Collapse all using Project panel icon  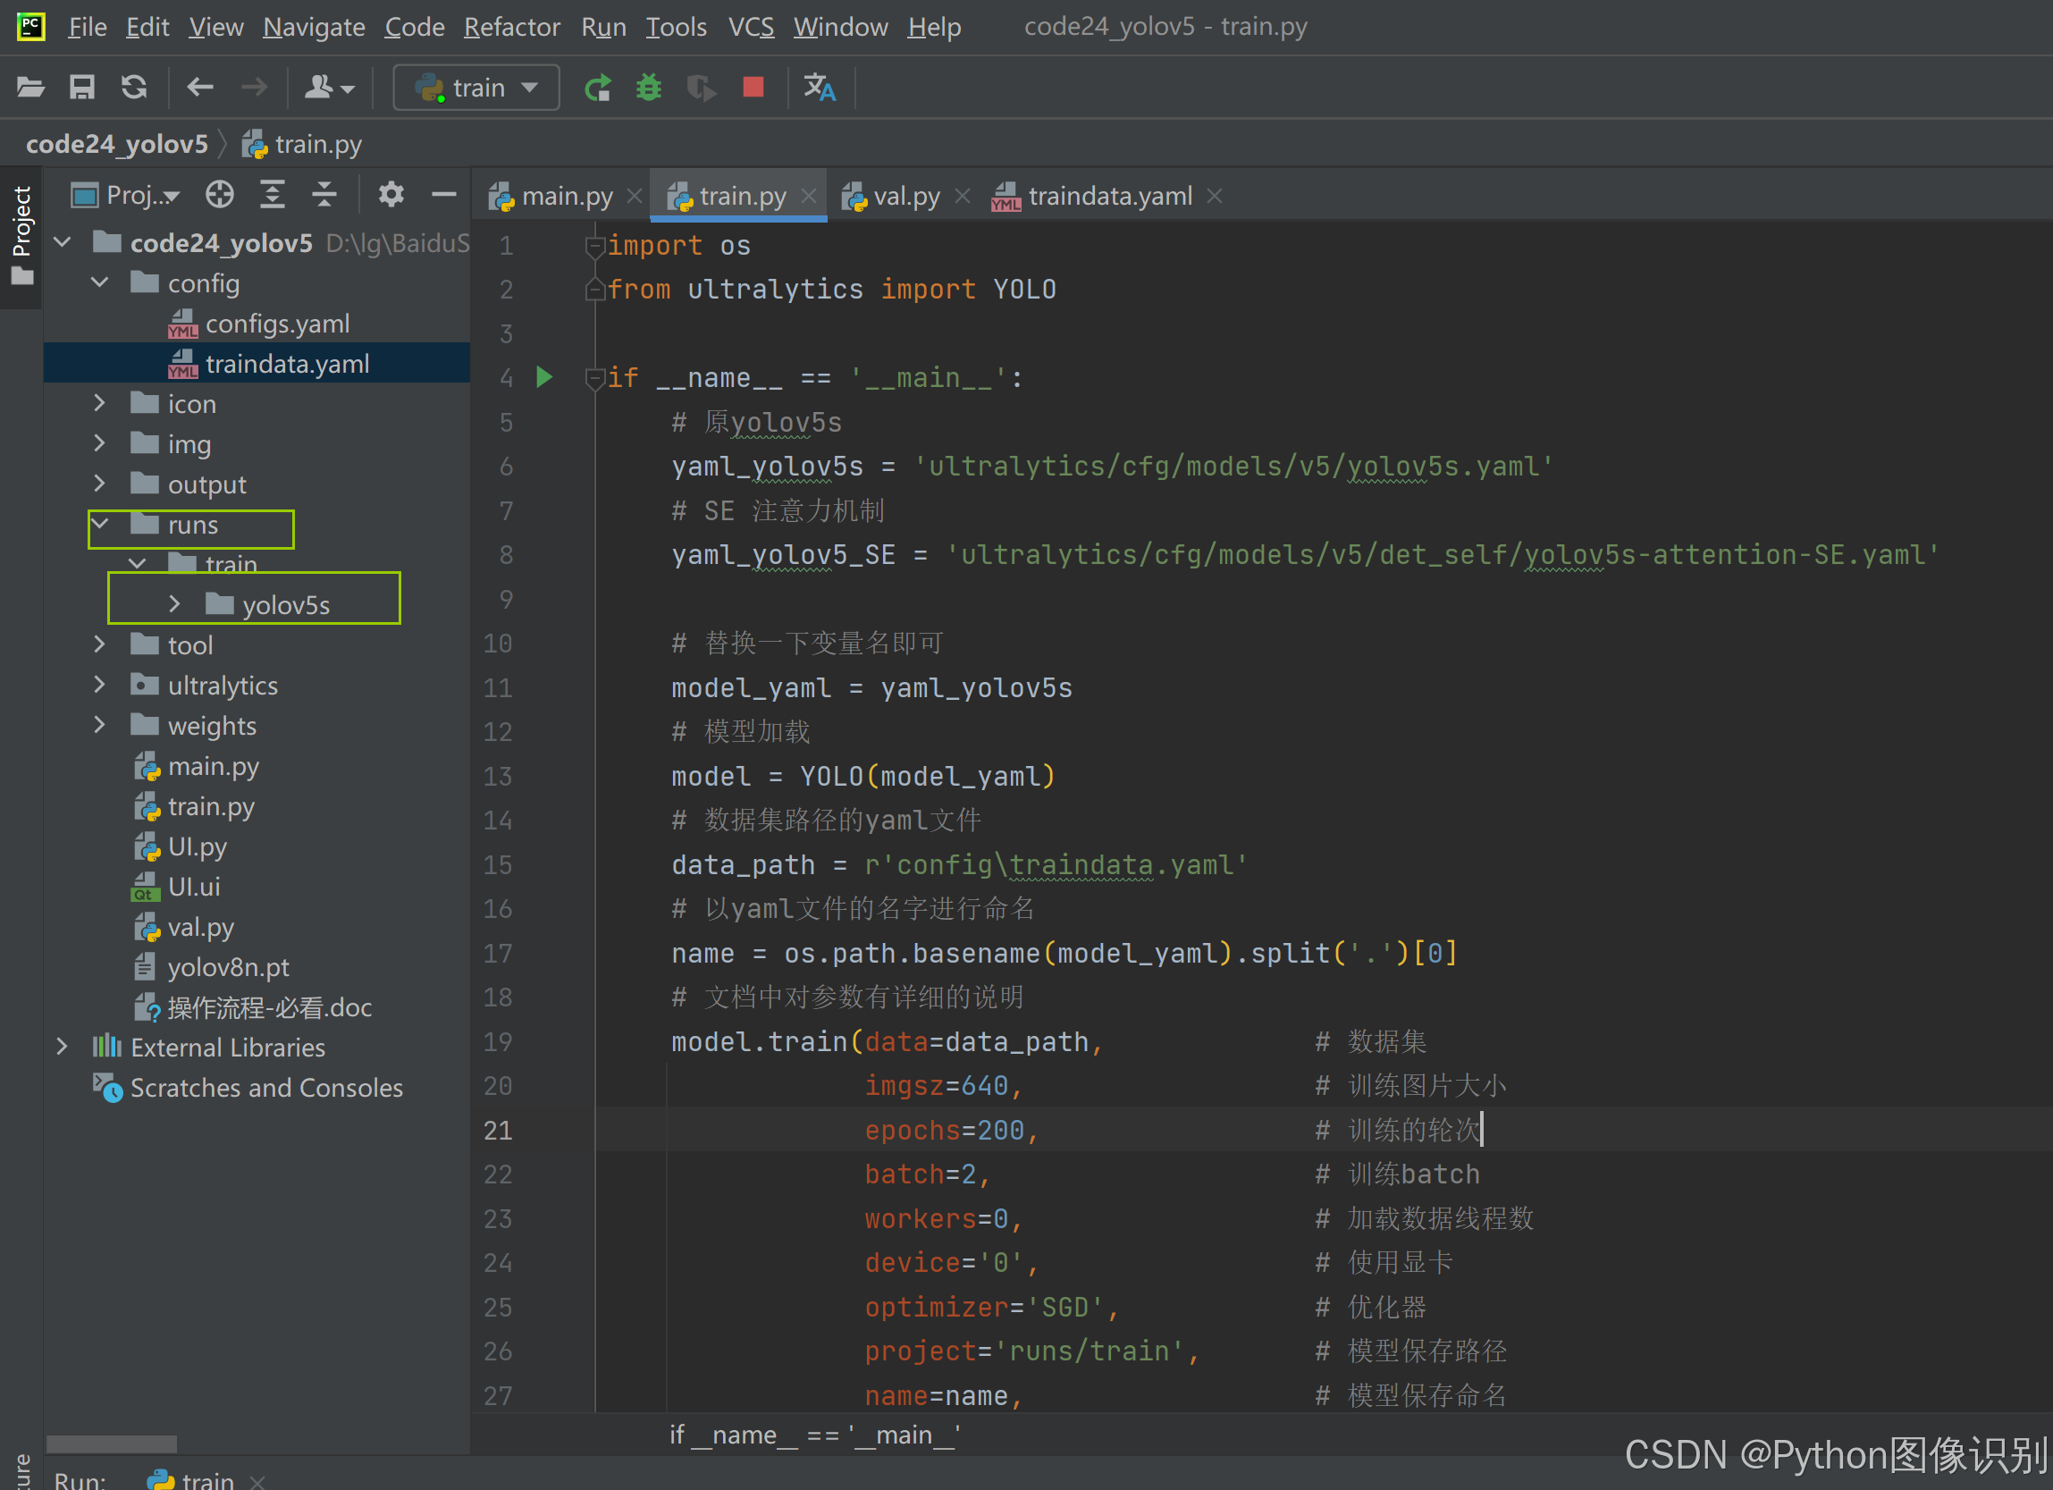pyautogui.click(x=324, y=195)
